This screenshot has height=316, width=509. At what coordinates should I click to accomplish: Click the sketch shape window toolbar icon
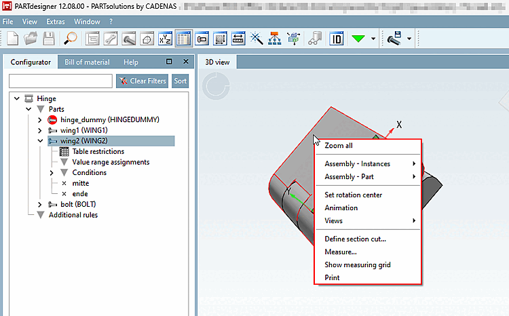point(147,39)
